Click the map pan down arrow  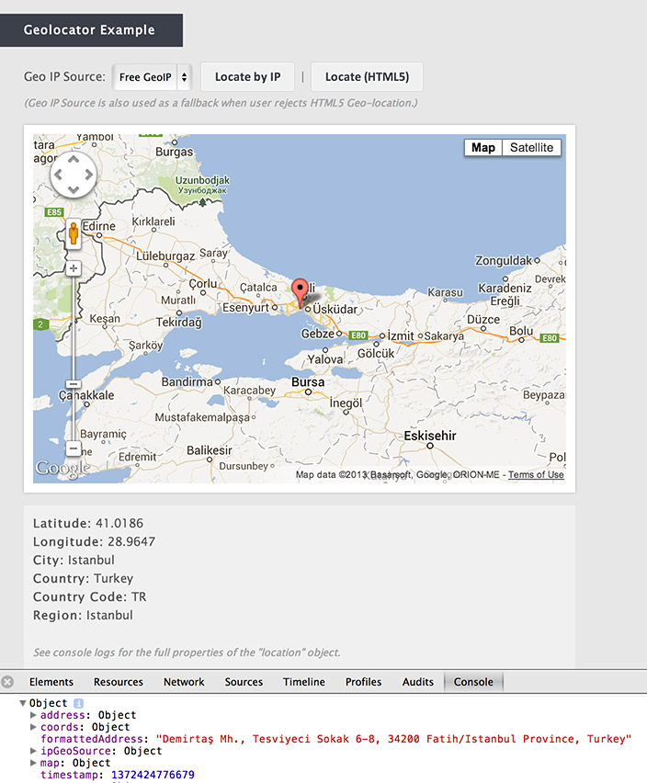pos(74,189)
